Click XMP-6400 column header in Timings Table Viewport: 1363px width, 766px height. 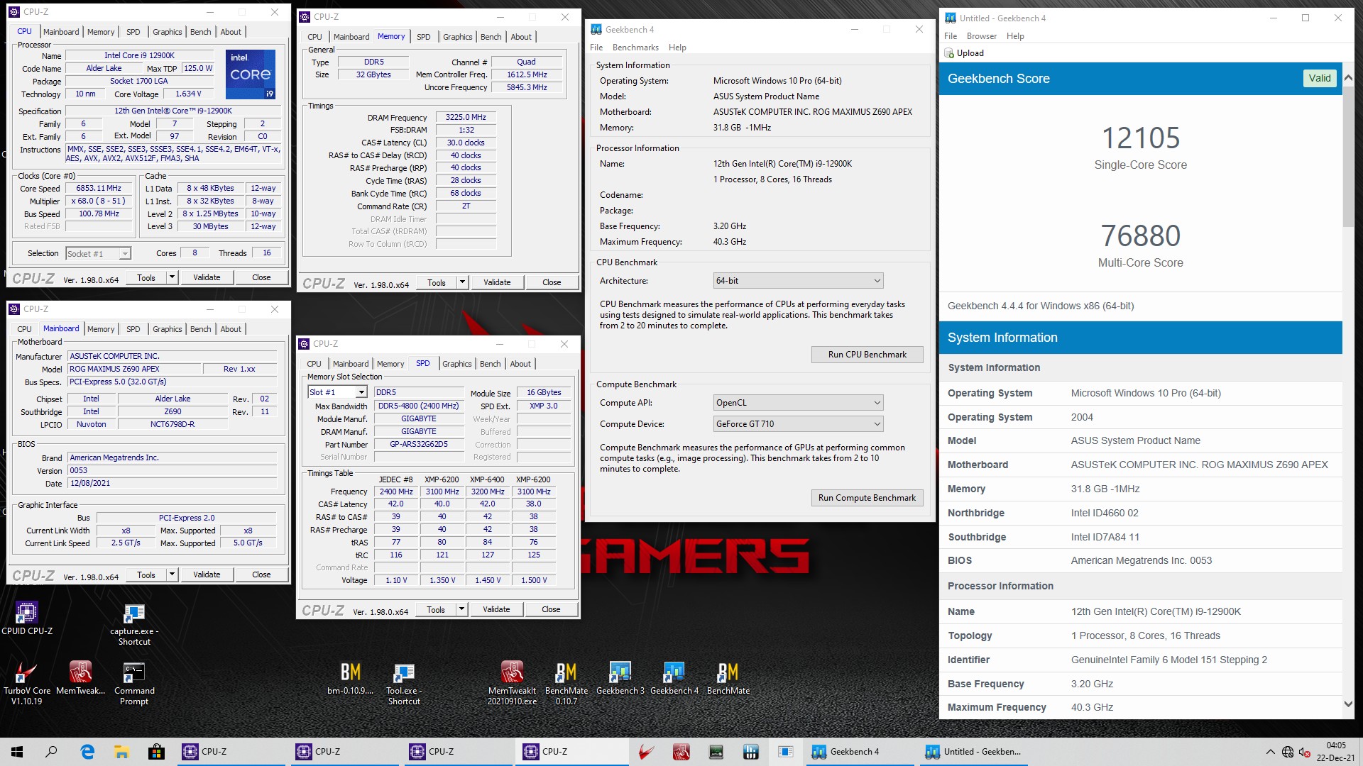487,479
